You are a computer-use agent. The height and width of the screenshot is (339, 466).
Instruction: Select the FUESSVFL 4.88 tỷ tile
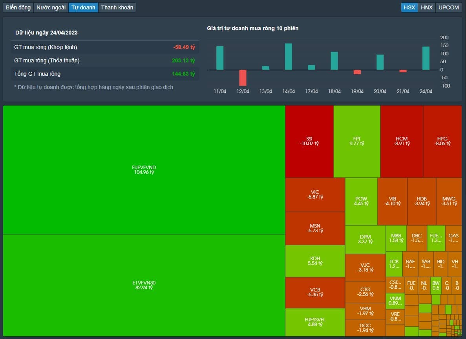pyautogui.click(x=315, y=322)
